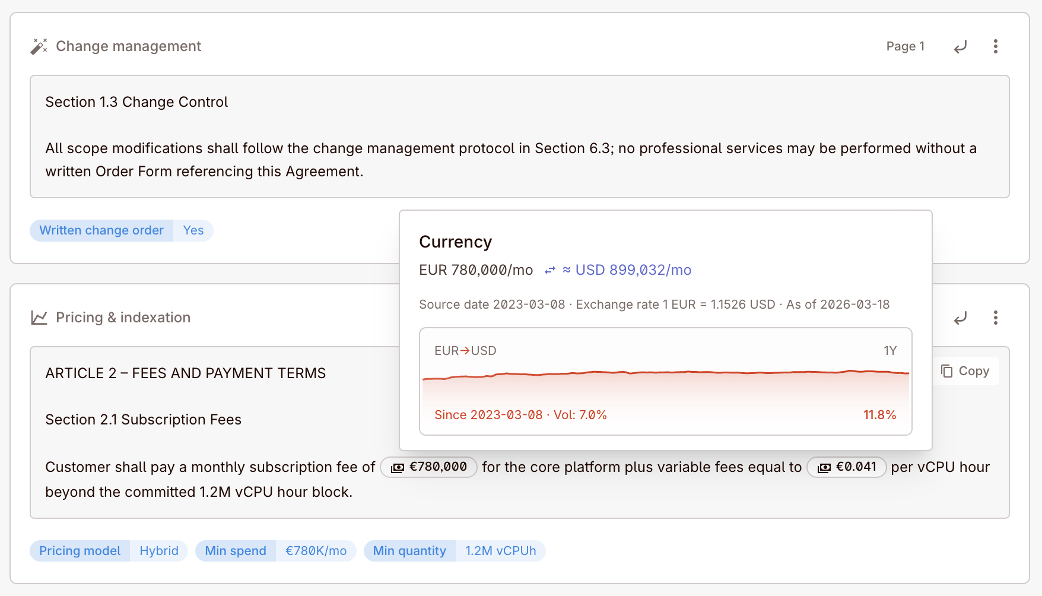The height and width of the screenshot is (596, 1042).
Task: Click the line chart icon beside Pricing & indexation
Action: (x=39, y=318)
